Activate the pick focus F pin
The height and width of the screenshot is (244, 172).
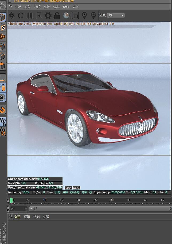coord(84,15)
